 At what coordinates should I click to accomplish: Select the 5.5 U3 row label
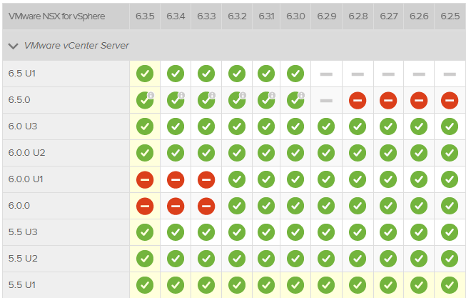coord(23,232)
